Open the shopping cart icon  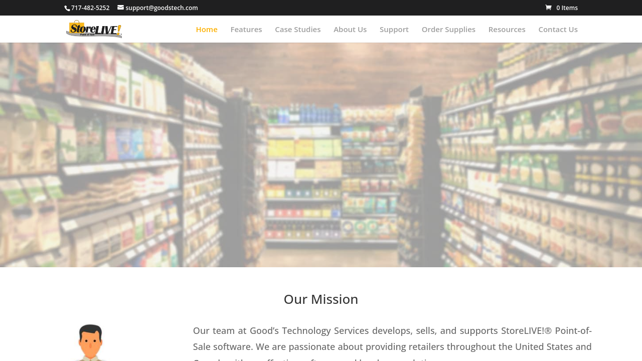coord(549,8)
